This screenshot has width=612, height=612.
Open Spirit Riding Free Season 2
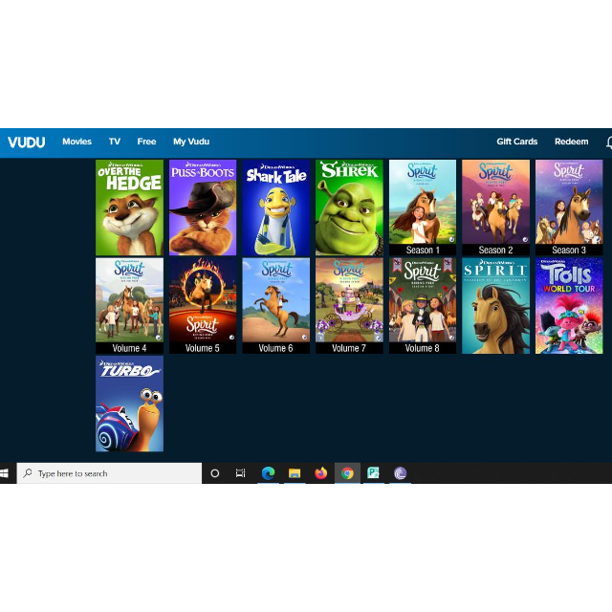point(495,208)
